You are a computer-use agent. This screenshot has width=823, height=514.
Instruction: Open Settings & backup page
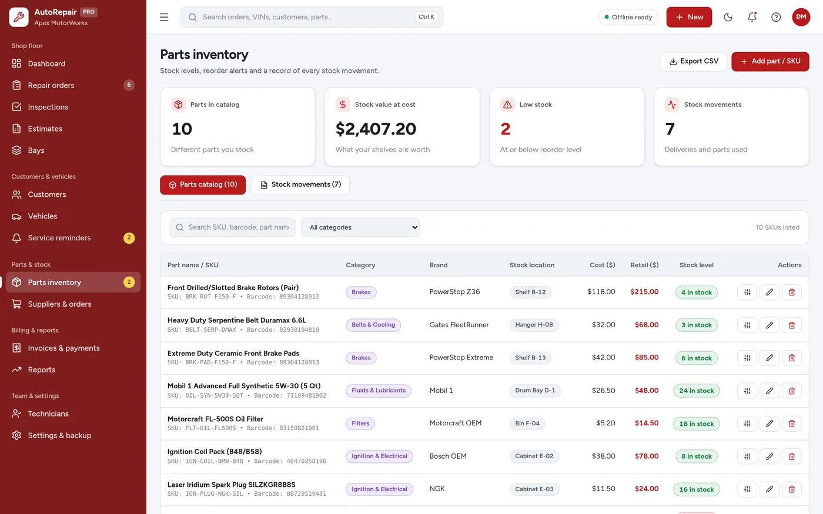[73, 435]
